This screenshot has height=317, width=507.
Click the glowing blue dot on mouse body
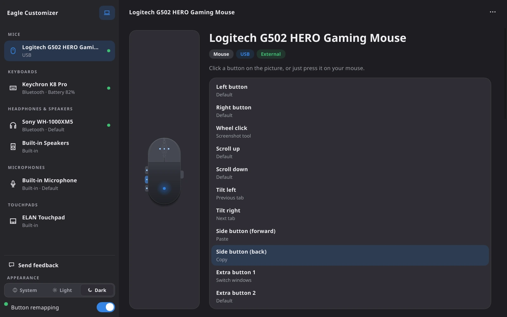click(x=164, y=188)
